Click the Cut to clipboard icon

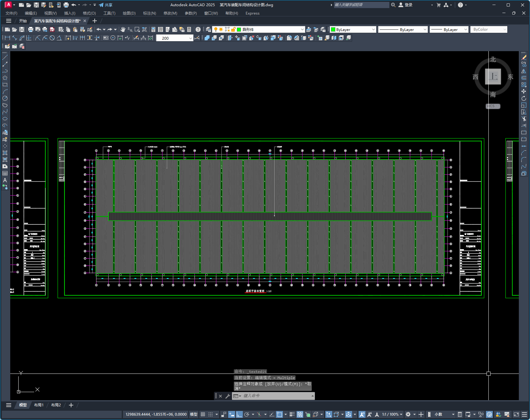[x=61, y=29]
